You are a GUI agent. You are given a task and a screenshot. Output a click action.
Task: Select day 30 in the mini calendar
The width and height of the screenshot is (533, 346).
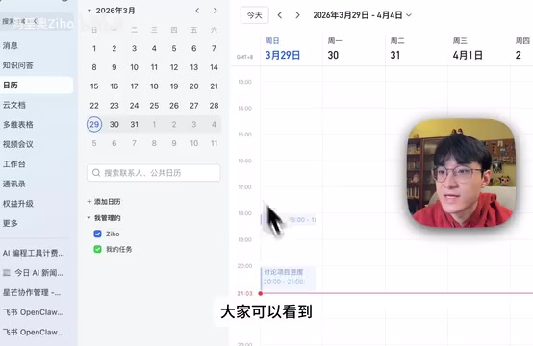click(x=114, y=124)
